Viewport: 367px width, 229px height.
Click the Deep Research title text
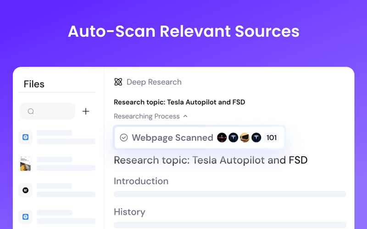tap(154, 82)
